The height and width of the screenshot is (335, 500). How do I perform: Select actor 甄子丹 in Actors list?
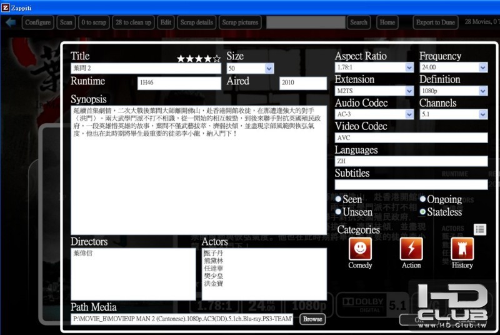pos(213,253)
